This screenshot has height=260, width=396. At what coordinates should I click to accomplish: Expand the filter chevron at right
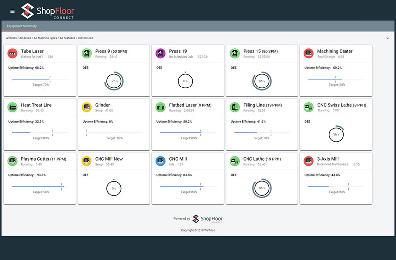(387, 38)
